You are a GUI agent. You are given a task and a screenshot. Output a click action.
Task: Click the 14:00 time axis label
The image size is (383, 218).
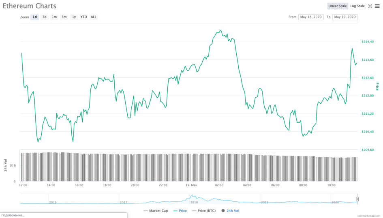click(x=51, y=185)
